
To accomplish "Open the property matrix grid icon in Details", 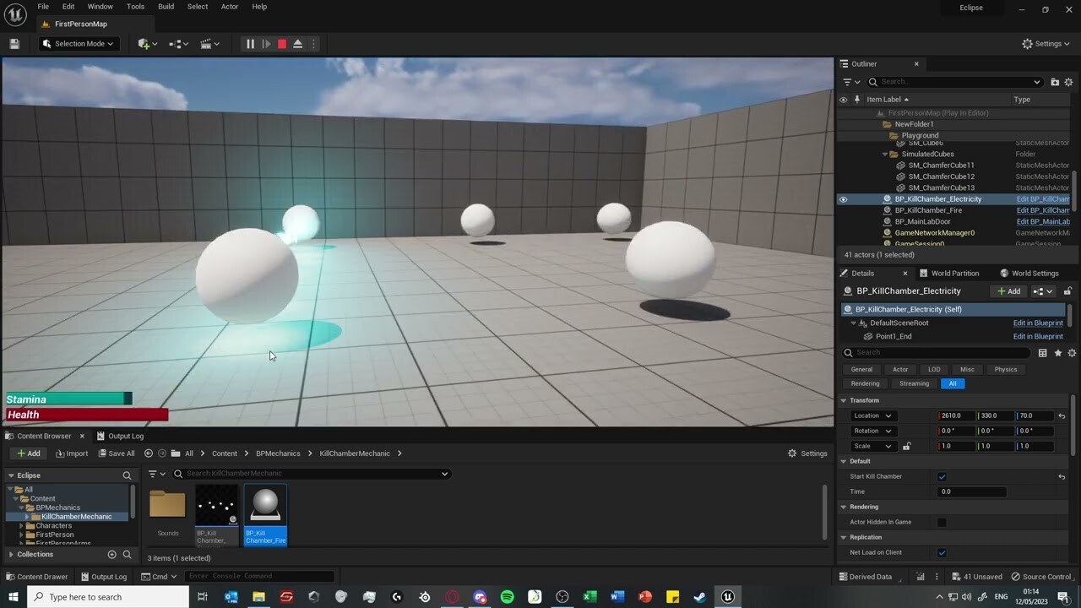I will point(1042,353).
